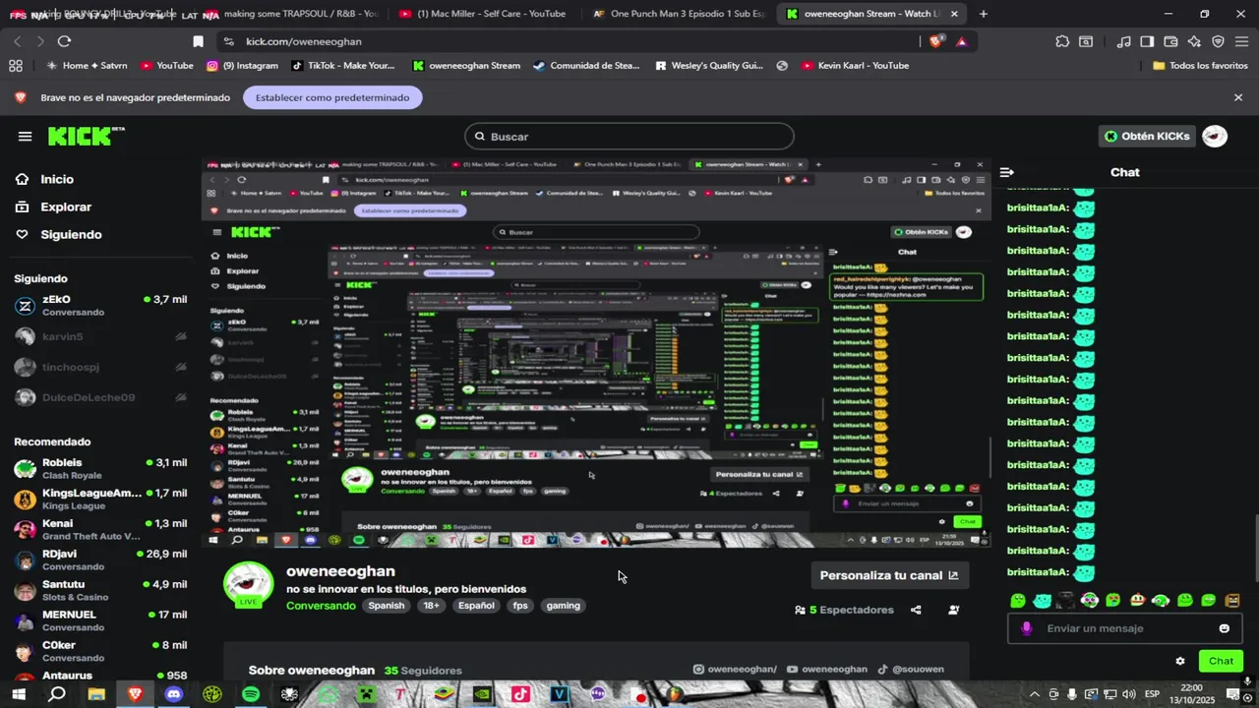Click the Buscar search field
Image resolution: width=1259 pixels, height=708 pixels.
629,137
